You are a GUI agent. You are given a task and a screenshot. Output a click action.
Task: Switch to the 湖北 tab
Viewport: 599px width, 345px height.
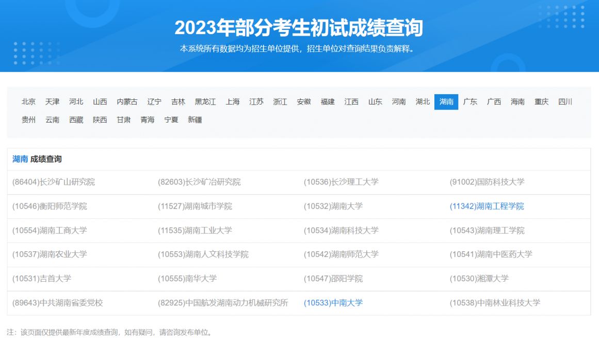pyautogui.click(x=423, y=102)
